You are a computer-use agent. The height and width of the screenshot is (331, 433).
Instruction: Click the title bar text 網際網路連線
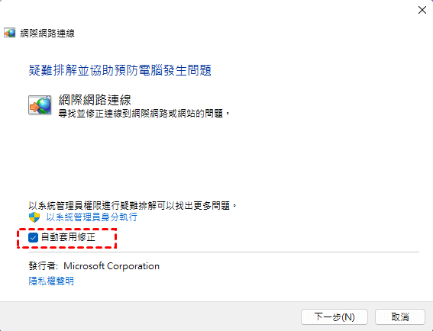(47, 34)
